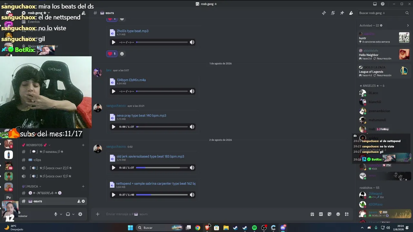Select the BEATS channel in sidebar

click(54, 201)
